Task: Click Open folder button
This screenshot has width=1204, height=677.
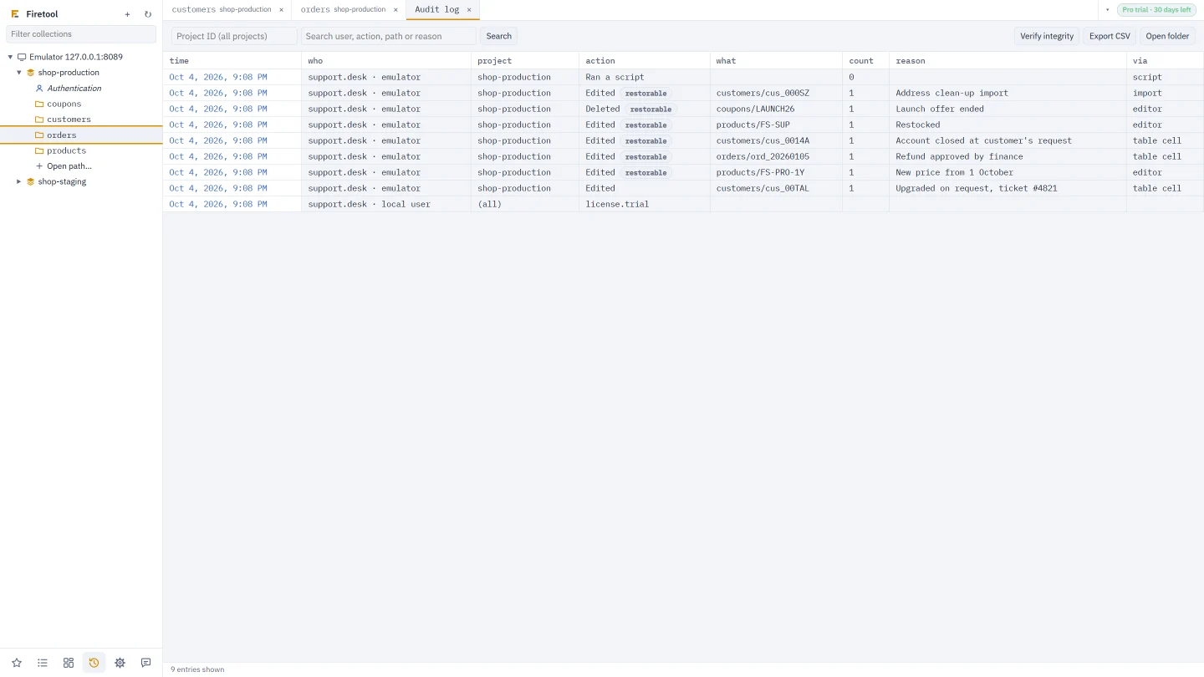Action: click(x=1167, y=36)
